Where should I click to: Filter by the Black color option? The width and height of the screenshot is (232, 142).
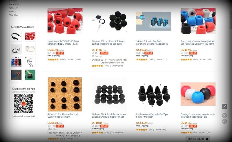(x=14, y=4)
